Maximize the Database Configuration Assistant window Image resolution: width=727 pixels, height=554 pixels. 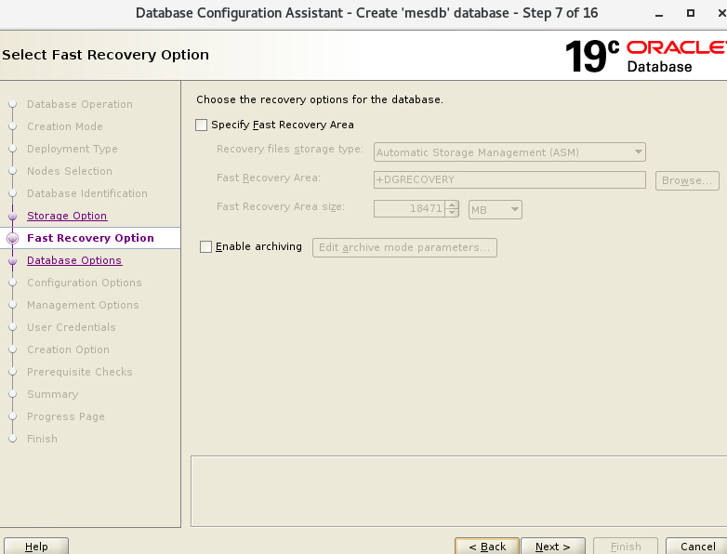[x=690, y=13]
